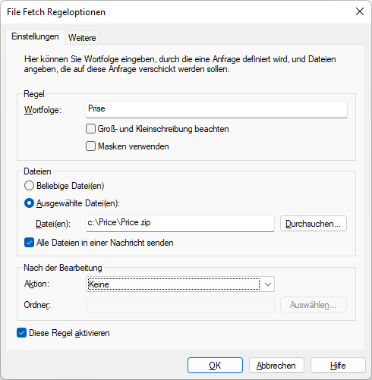Uncheck Alle Dateien in einer Nachricht senden
372x380 pixels.
tap(29, 243)
